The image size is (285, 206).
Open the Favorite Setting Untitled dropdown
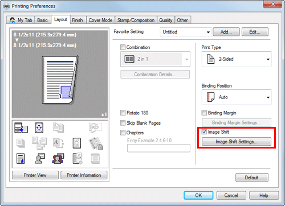pyautogui.click(x=186, y=32)
